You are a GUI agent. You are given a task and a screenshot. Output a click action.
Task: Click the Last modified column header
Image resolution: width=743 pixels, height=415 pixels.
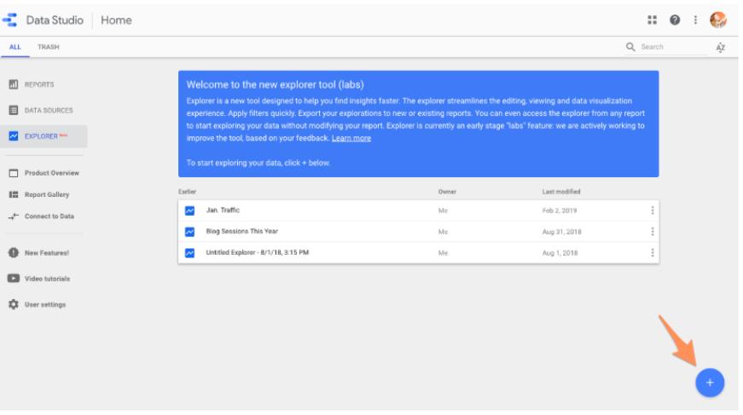click(561, 192)
